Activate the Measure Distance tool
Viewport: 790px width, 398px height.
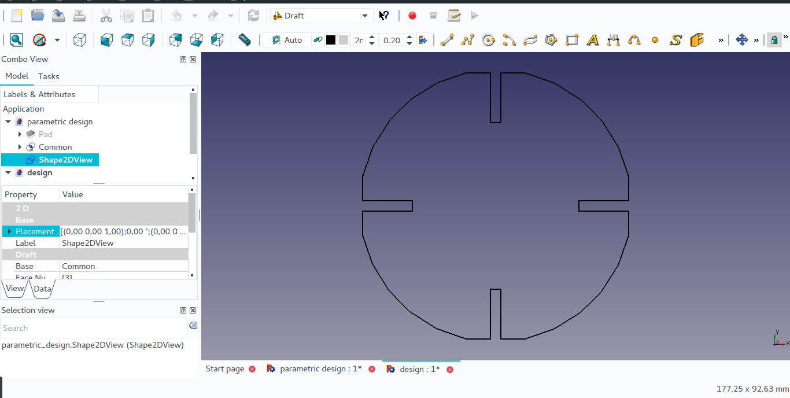tap(243, 39)
